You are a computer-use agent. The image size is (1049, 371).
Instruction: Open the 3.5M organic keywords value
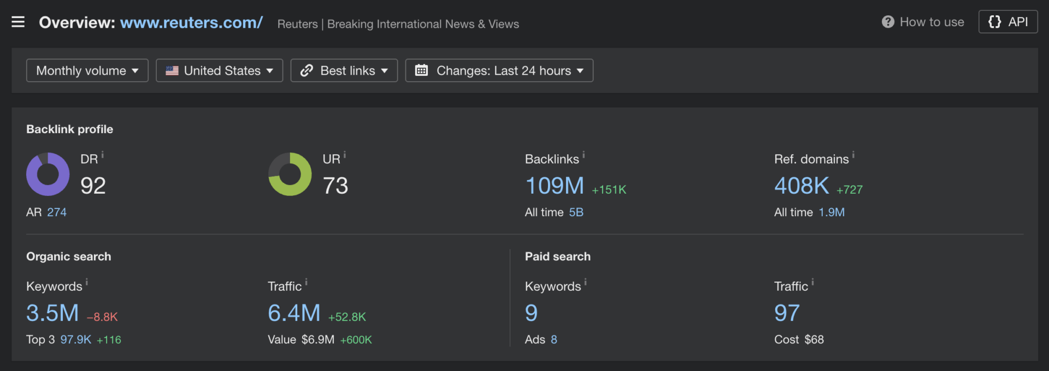click(x=52, y=313)
